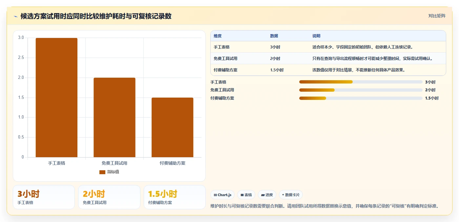The height and width of the screenshot is (222, 459).
Task: Click the 手工表格 x-axis label
Action: click(56, 163)
